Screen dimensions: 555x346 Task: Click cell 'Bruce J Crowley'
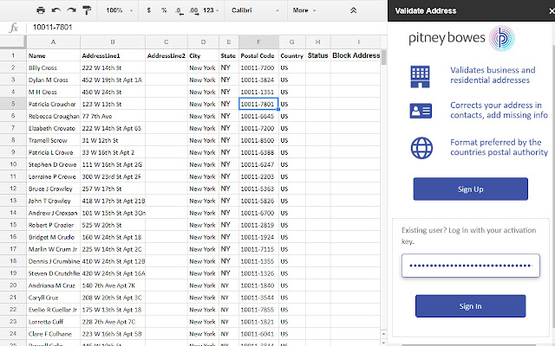pyautogui.click(x=53, y=189)
